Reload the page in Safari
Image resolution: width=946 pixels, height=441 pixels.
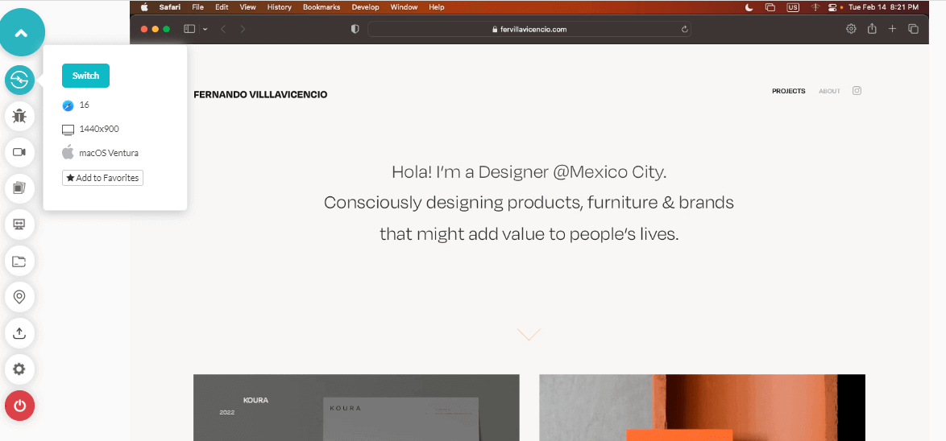click(684, 29)
